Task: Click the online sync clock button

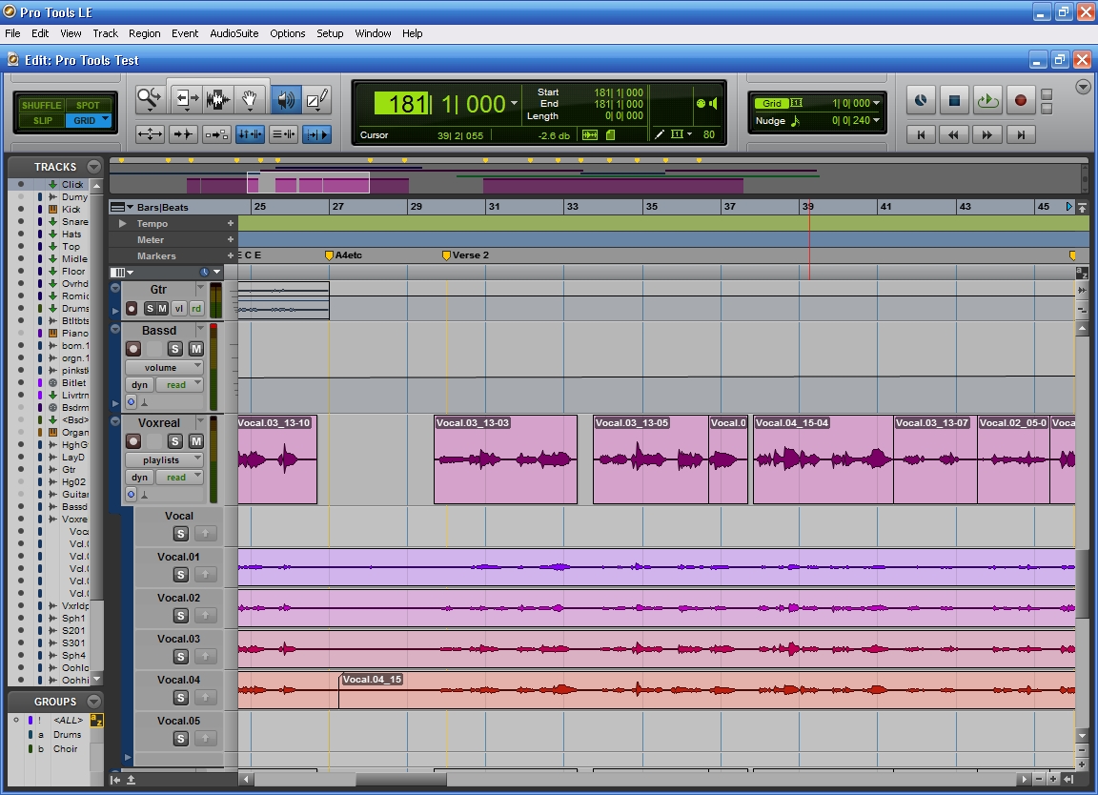Action: tap(921, 100)
